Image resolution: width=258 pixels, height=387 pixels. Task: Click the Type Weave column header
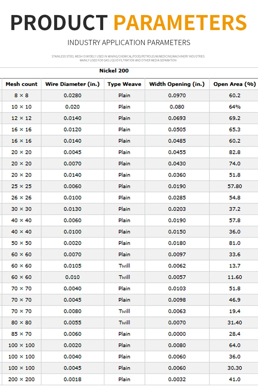click(124, 84)
